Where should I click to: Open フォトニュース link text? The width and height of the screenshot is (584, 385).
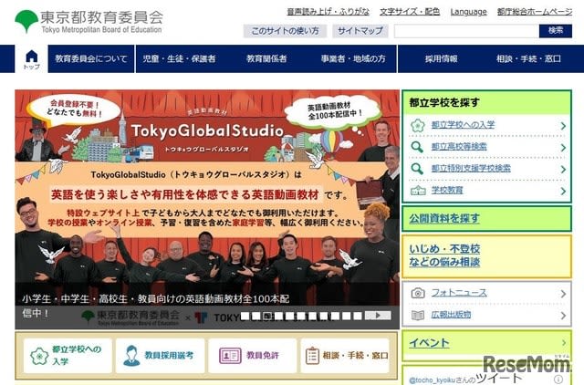click(459, 293)
